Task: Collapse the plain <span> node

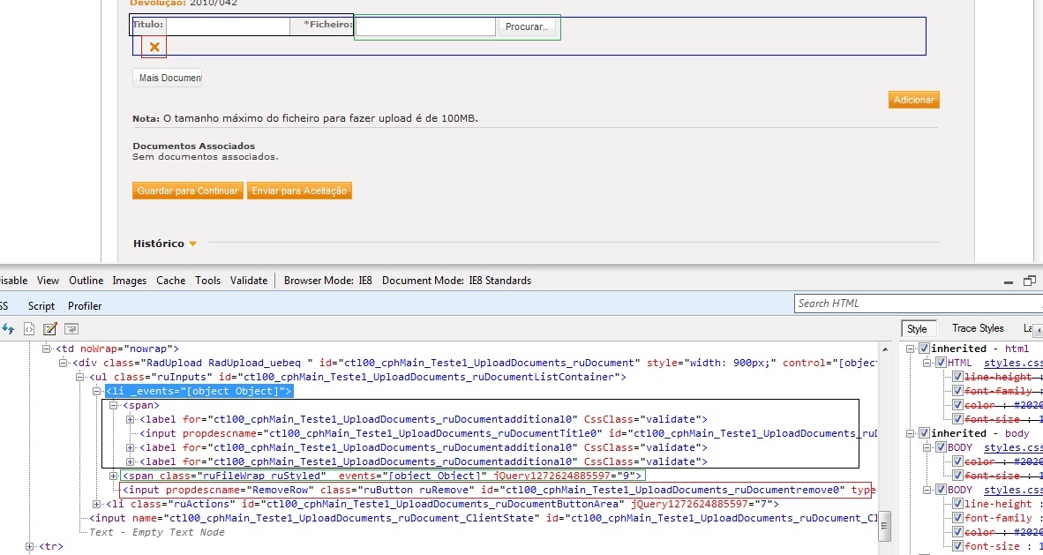Action: tap(113, 405)
